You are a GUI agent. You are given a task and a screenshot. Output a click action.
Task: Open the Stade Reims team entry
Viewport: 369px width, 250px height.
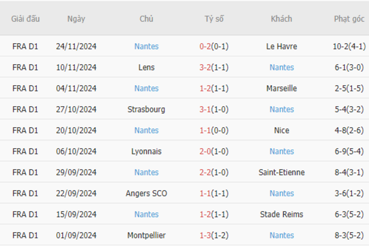tap(282, 214)
